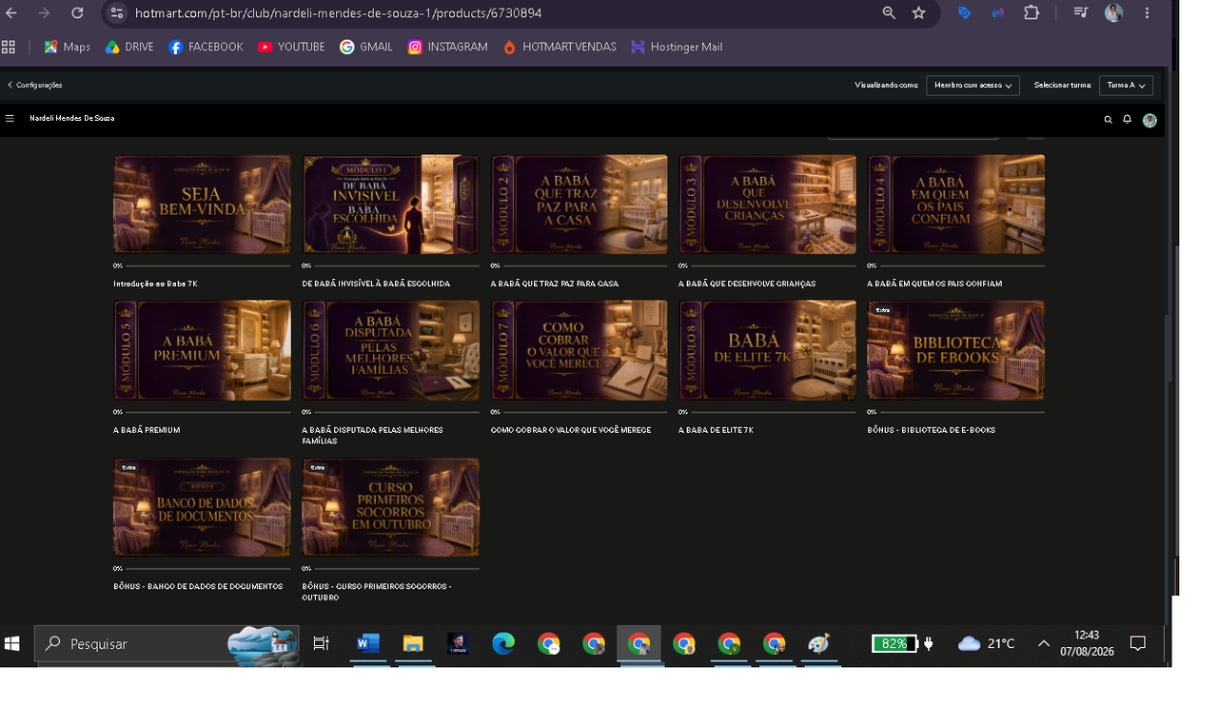Screen dimensions: 1218x707
Task: Open the Windows Start button
Action: (12, 644)
